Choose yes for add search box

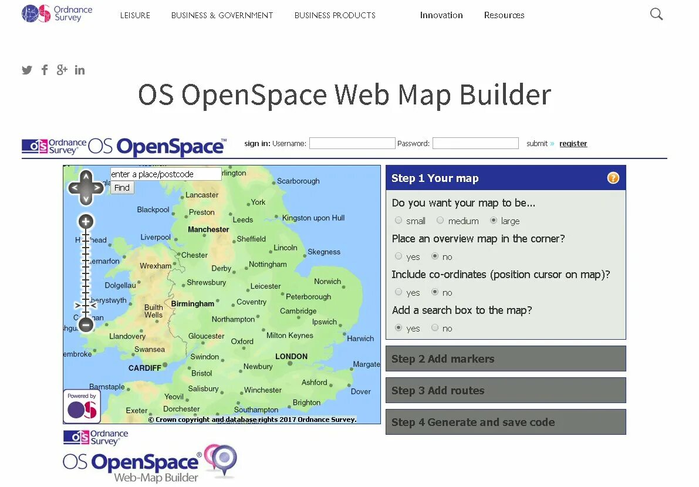399,328
